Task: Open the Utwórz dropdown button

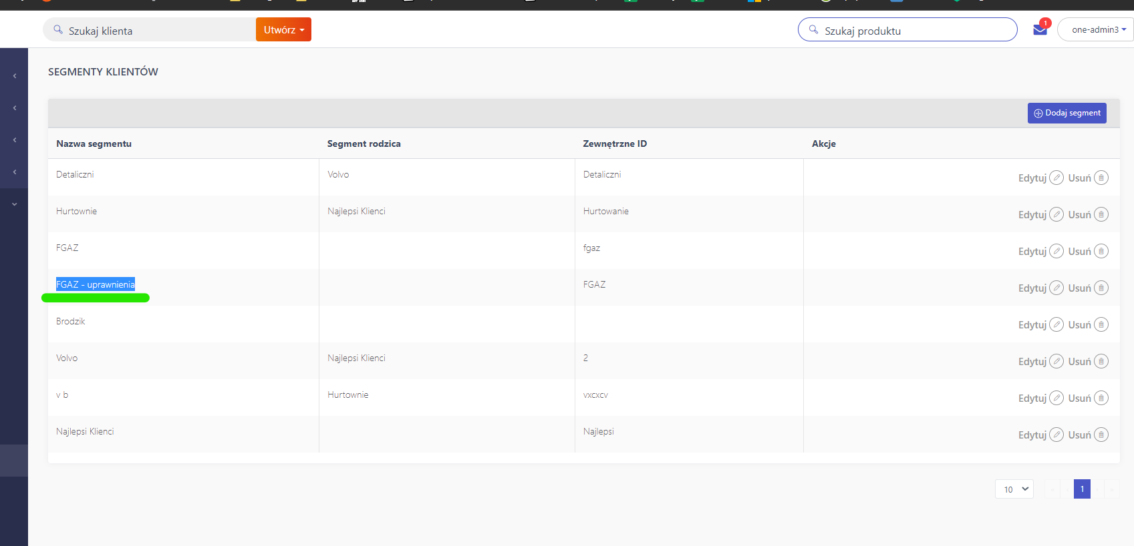Action: click(x=283, y=29)
